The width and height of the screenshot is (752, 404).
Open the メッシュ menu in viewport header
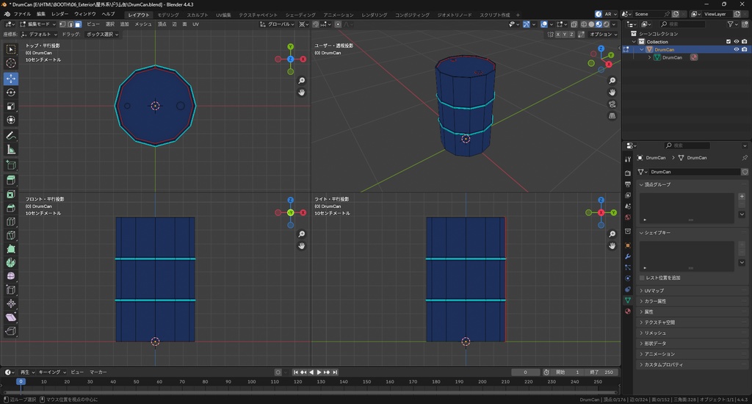[x=143, y=24]
